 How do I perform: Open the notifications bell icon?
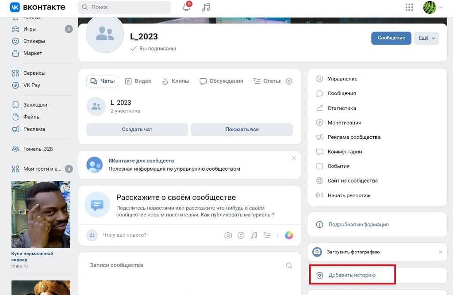point(187,7)
